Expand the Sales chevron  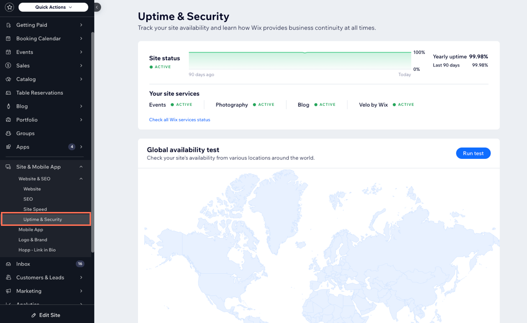(81, 66)
